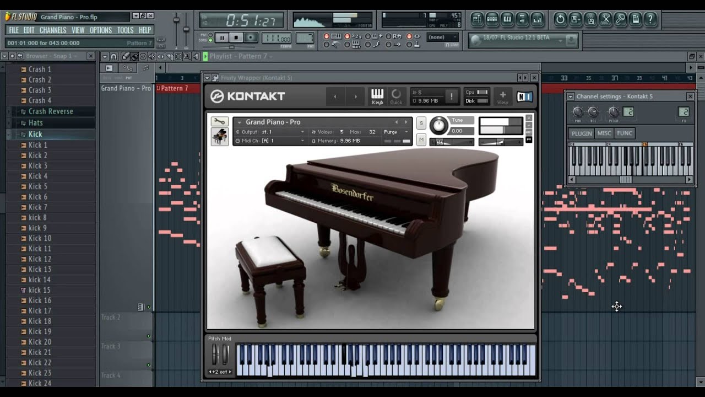The height and width of the screenshot is (397, 705).
Task: Switch to FUNC tab in Channel settings
Action: click(x=625, y=133)
